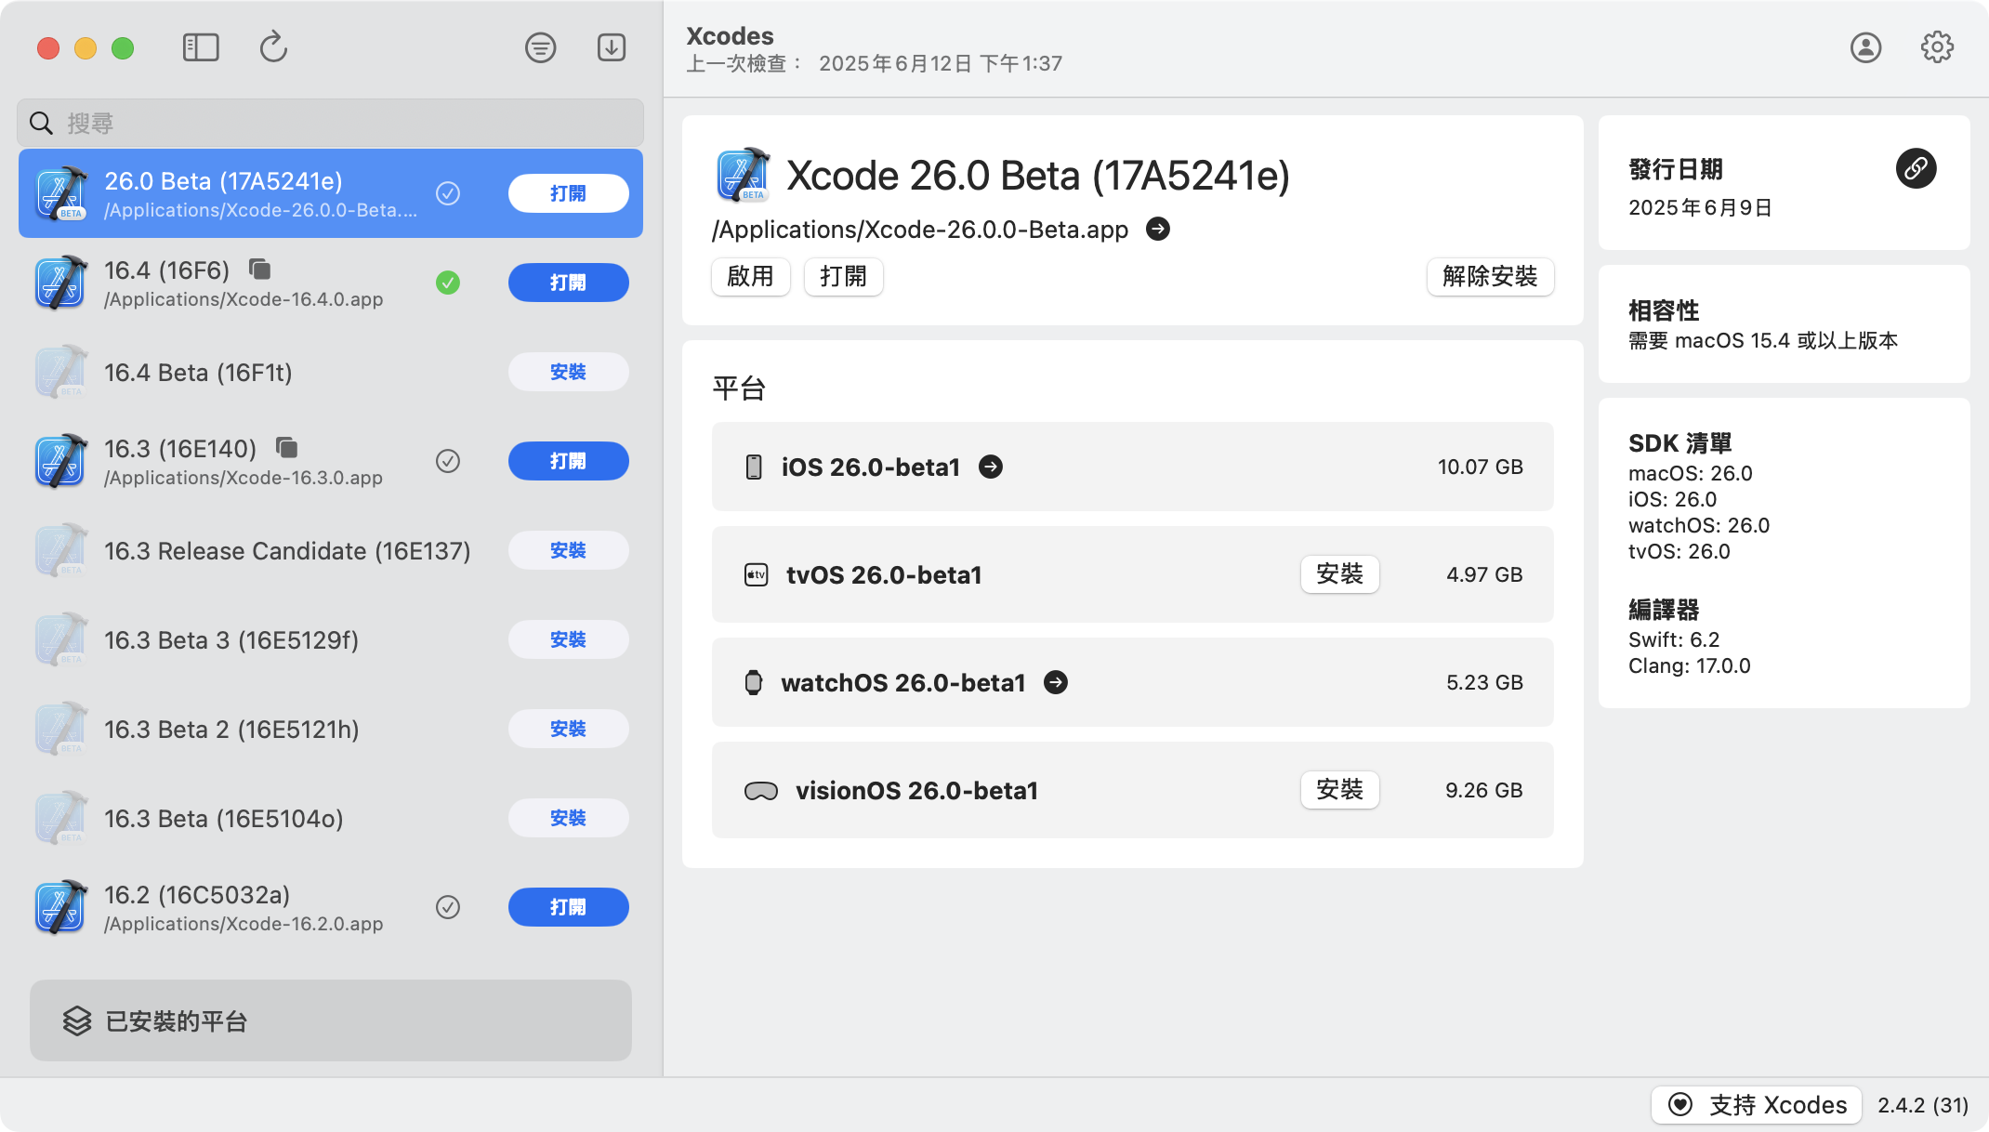This screenshot has height=1132, width=1989.
Task: Install 16.4 Beta (16F1t)
Action: click(568, 372)
